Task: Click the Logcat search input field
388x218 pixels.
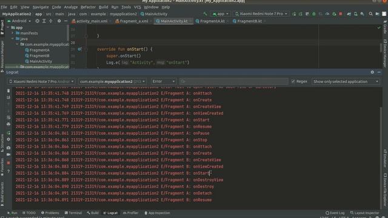Action: click(233, 81)
